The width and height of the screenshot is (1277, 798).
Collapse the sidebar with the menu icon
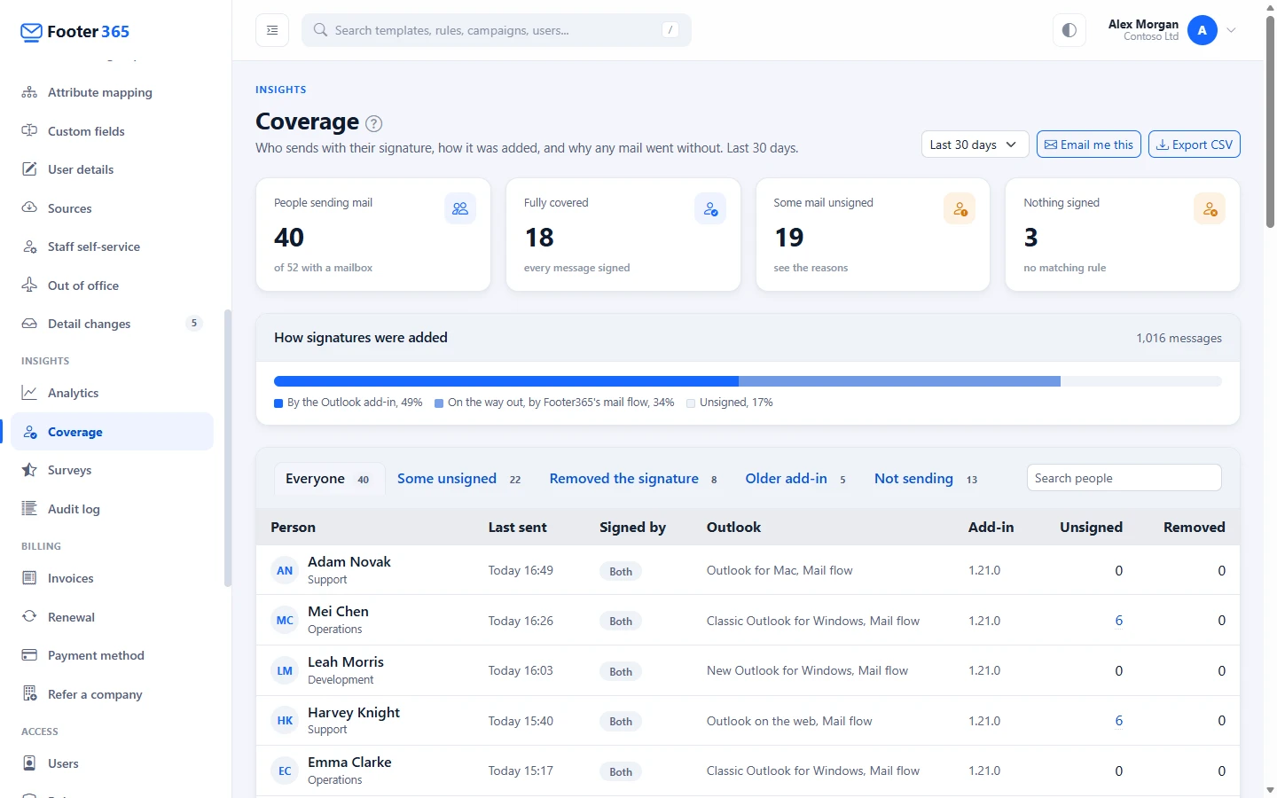[272, 30]
